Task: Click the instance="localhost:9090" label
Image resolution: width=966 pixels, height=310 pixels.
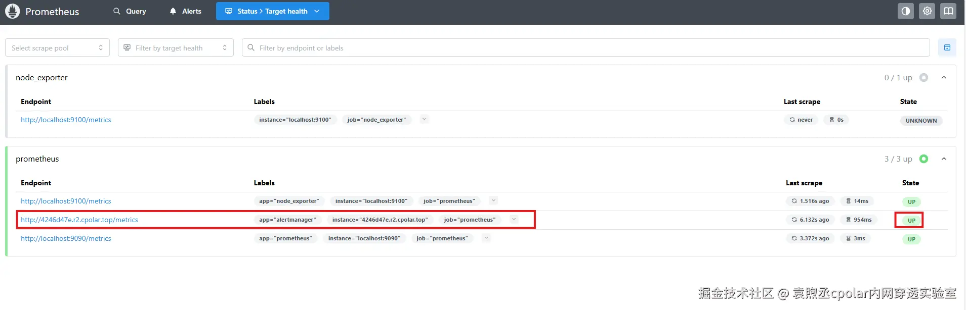Action: click(x=364, y=238)
